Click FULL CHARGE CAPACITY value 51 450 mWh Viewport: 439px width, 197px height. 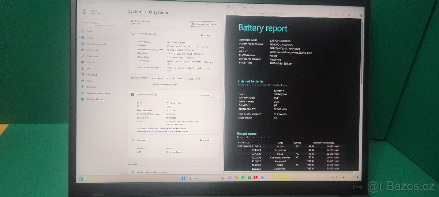pos(281,114)
